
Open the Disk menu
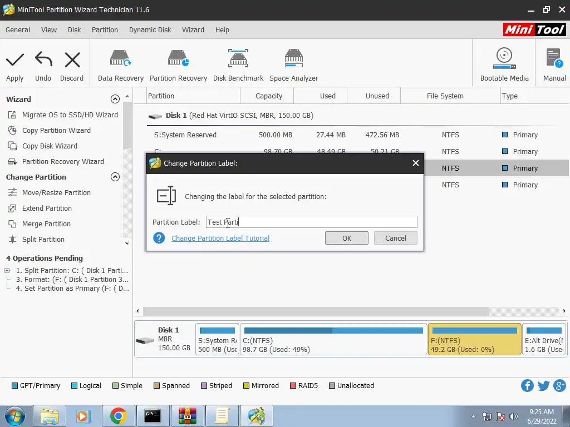(x=75, y=30)
